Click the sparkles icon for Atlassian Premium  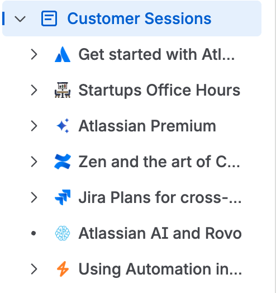coord(63,126)
